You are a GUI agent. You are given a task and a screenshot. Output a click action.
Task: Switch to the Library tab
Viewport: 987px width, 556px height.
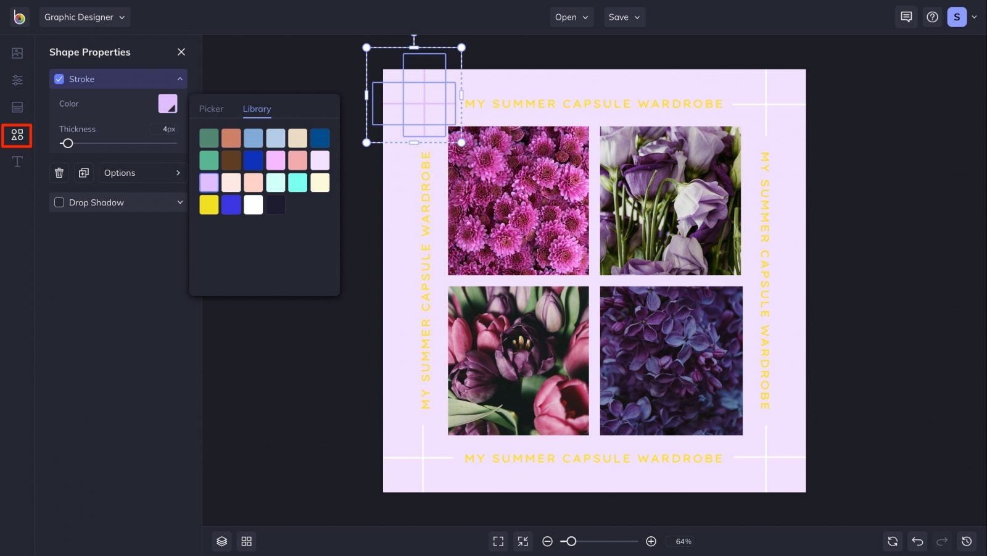[x=257, y=109]
